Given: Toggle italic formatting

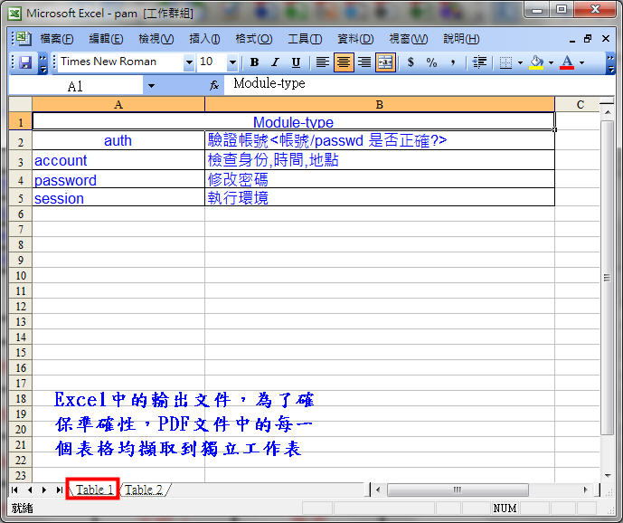Looking at the screenshot, I should tap(275, 62).
